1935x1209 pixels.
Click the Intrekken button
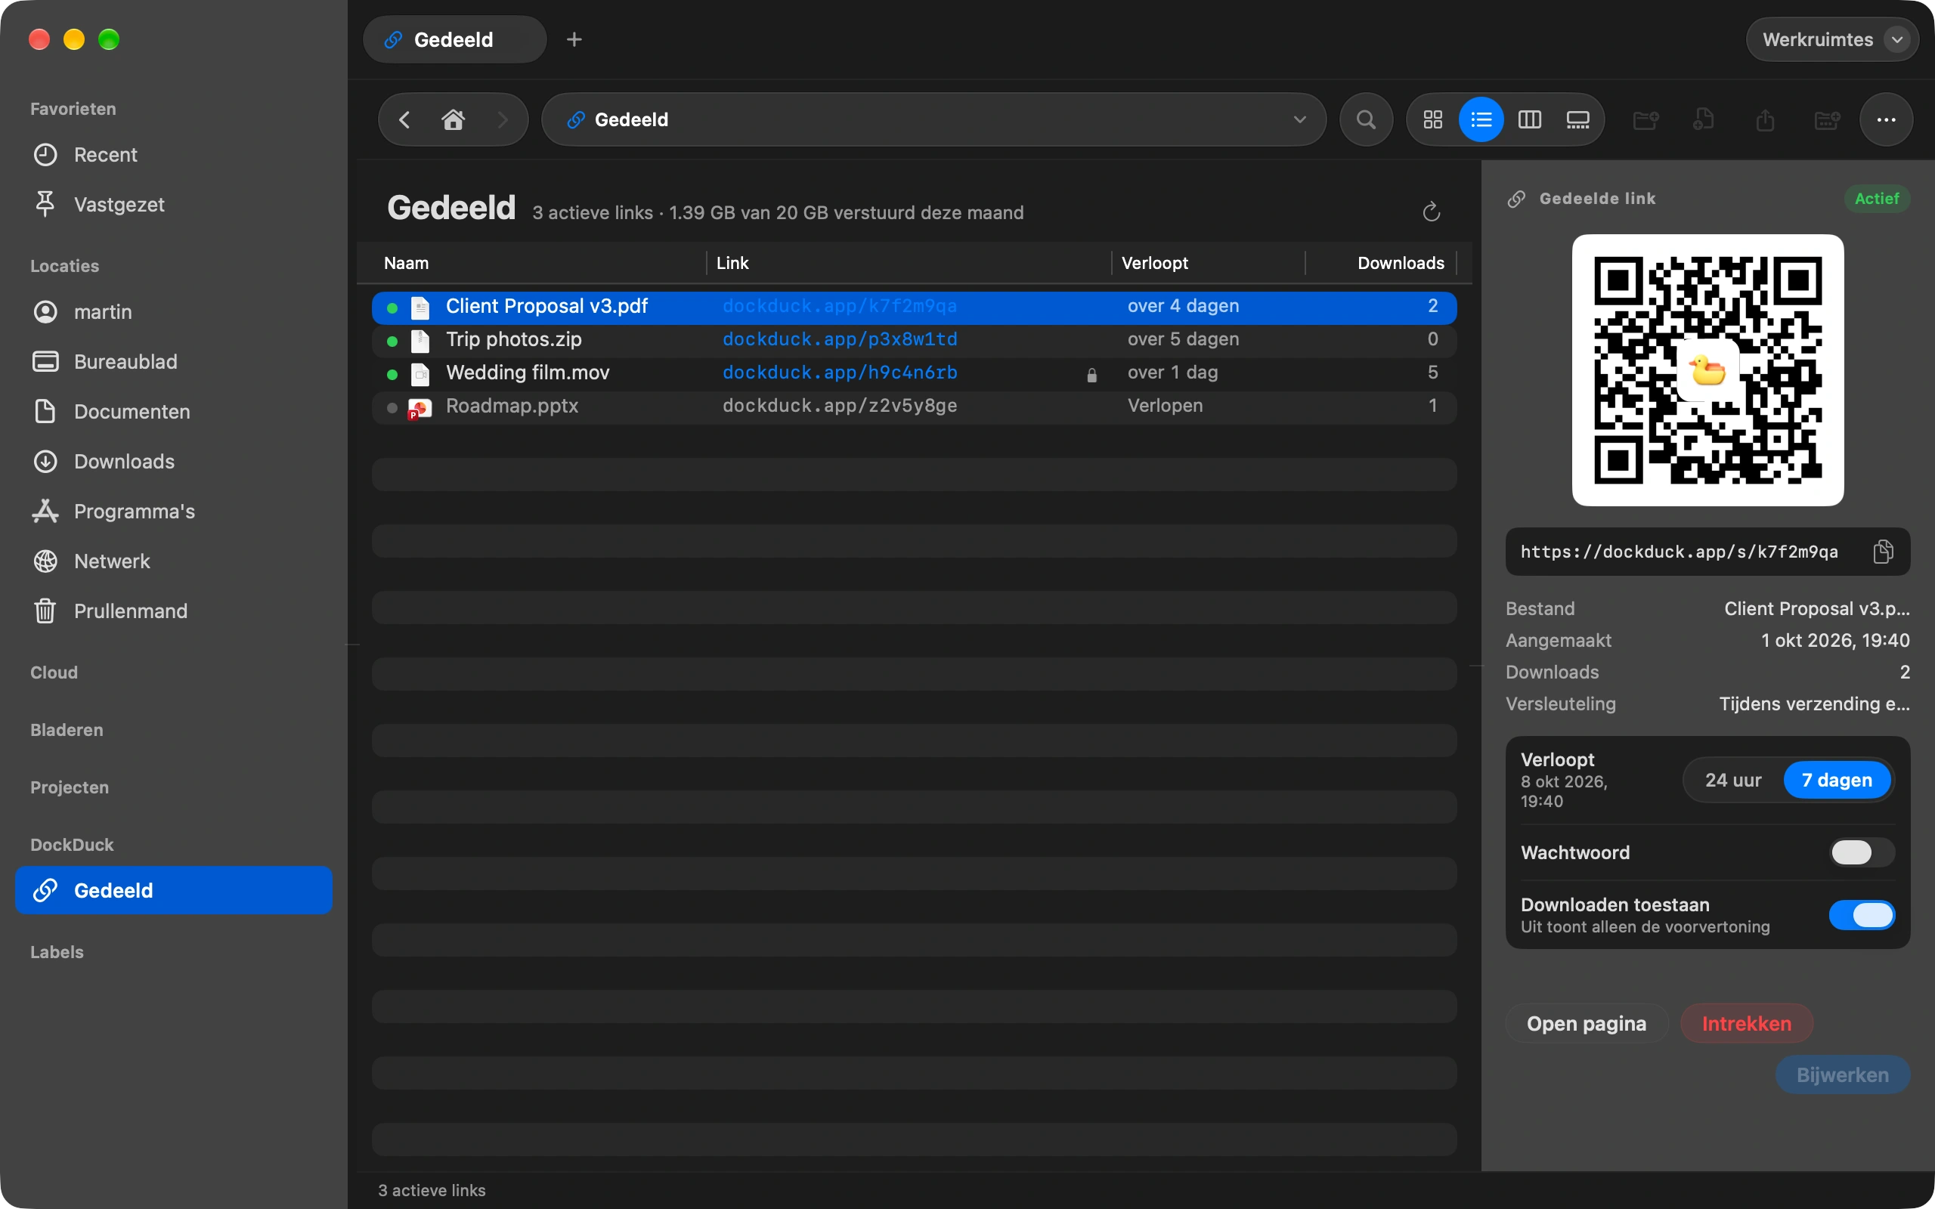1746,1023
